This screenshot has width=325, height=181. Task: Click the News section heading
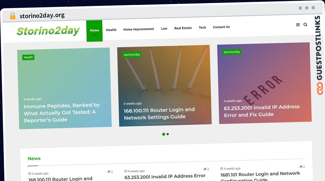[34, 159]
